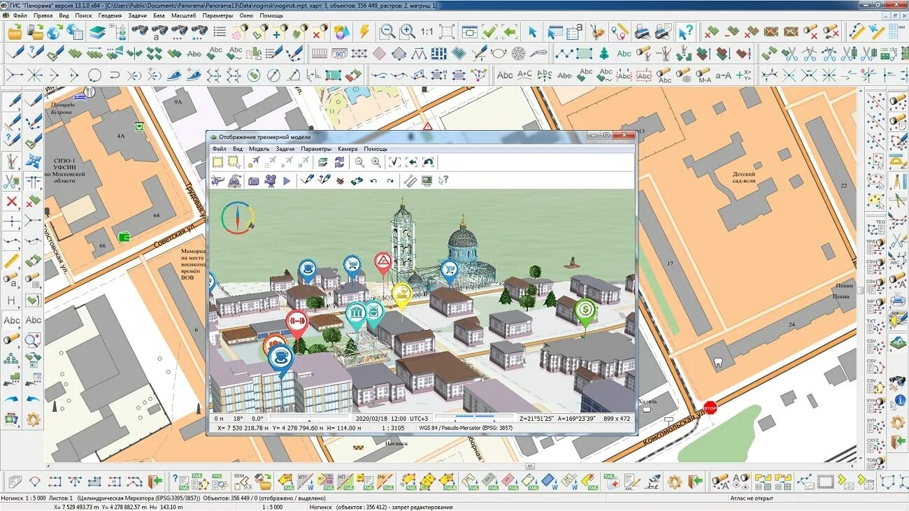The height and width of the screenshot is (511, 909).
Task: Click the blue arrow pointer tool
Action: point(533,31)
